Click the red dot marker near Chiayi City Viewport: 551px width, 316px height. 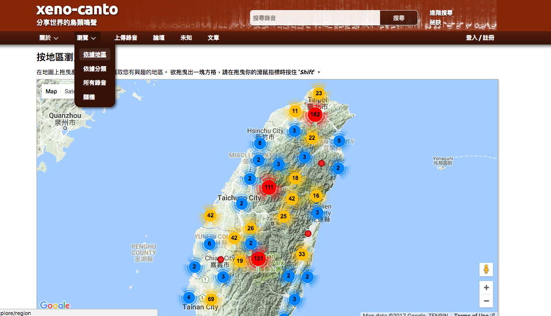coord(221,260)
